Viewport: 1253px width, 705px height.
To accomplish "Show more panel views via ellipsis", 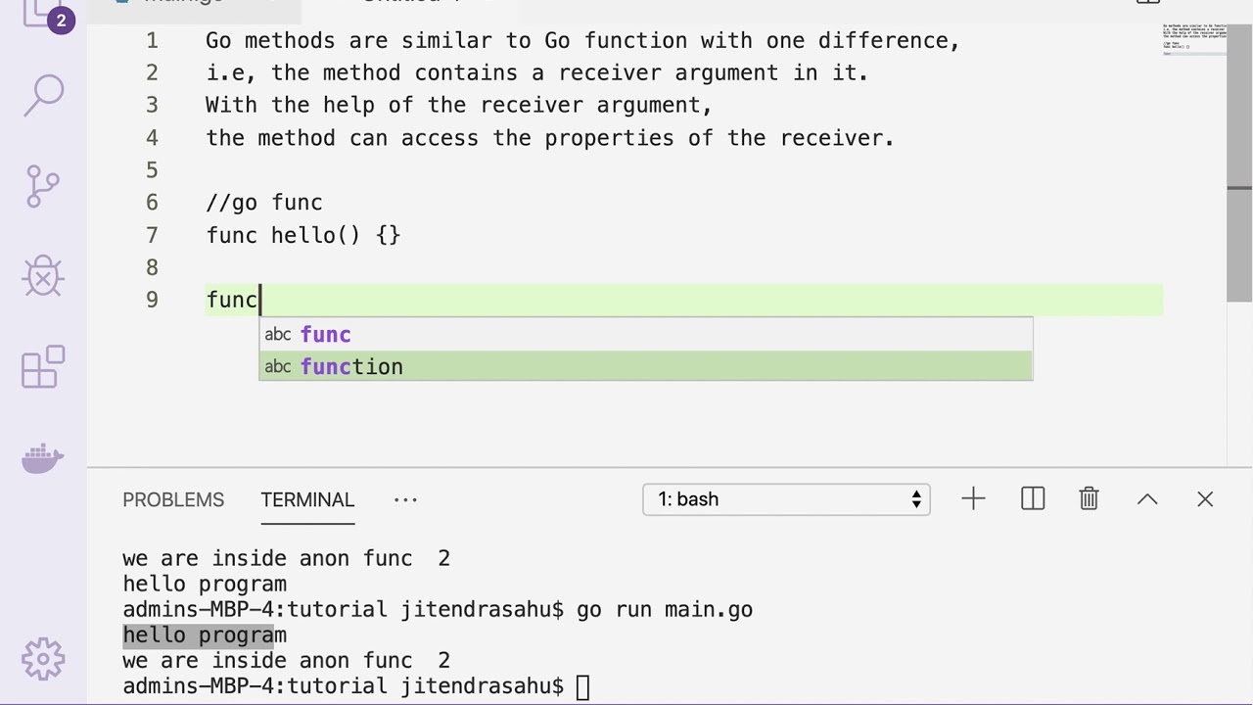I will click(405, 499).
